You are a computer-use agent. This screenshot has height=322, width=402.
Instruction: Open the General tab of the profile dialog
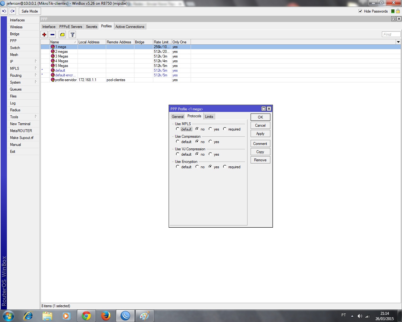(x=178, y=117)
